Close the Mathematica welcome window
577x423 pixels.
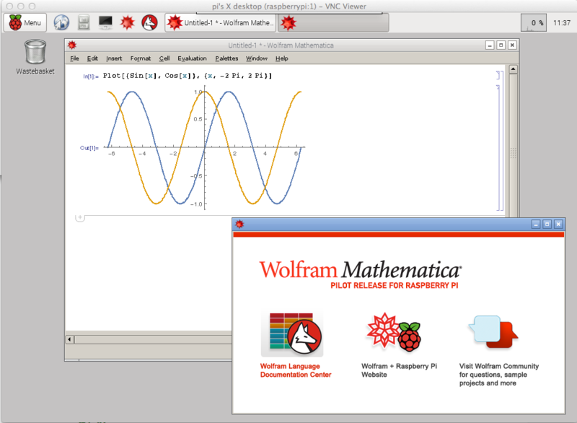pos(558,224)
